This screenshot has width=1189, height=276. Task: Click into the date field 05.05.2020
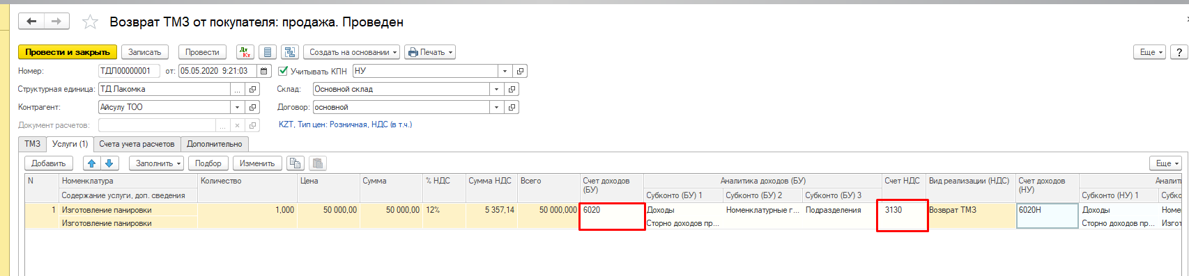point(218,71)
